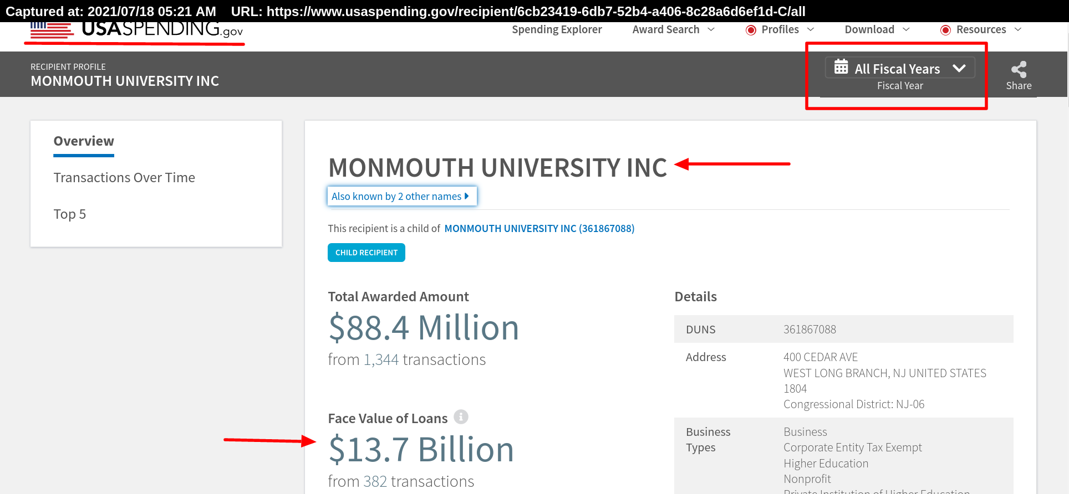Select the Overview sidebar tab
This screenshot has width=1069, height=494.
pos(84,141)
